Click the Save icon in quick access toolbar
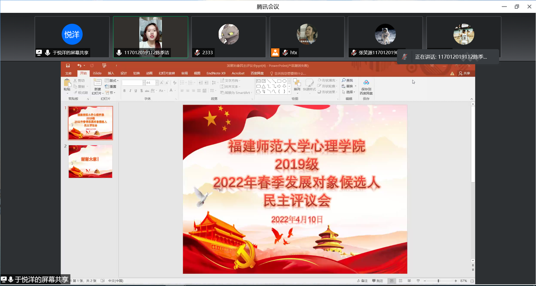This screenshot has height=286, width=536. pos(68,66)
